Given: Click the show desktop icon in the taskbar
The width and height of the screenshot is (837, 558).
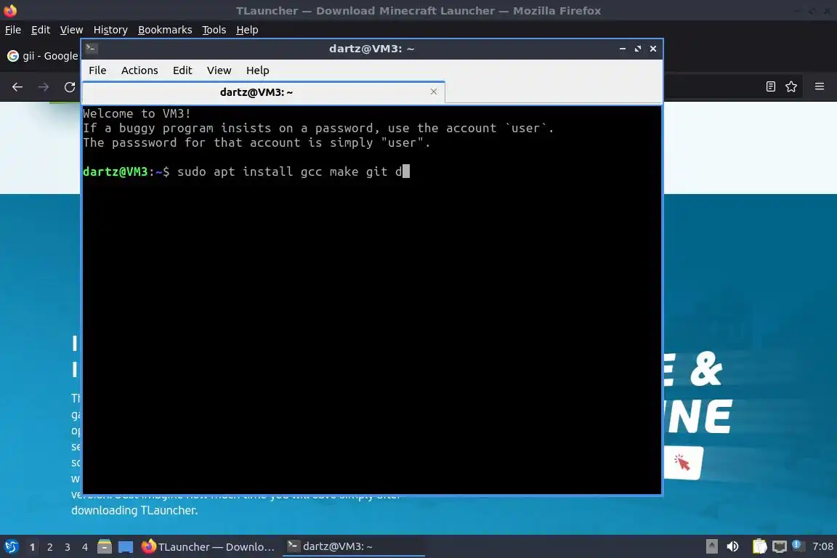Looking at the screenshot, I should (x=126, y=547).
